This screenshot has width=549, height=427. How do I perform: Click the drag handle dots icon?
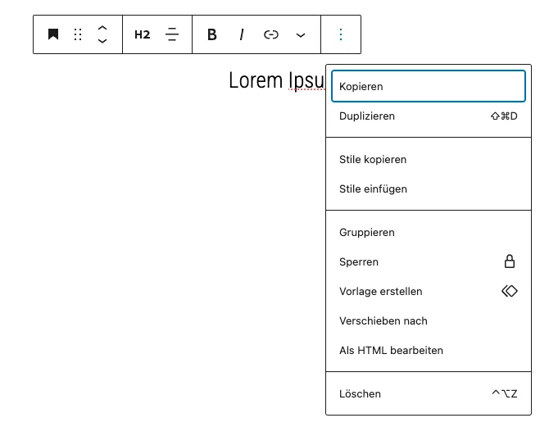point(78,34)
